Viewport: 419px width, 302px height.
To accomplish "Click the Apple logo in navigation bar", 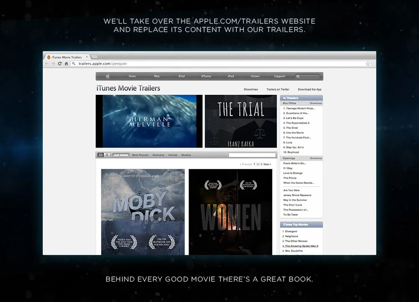I will [108, 76].
